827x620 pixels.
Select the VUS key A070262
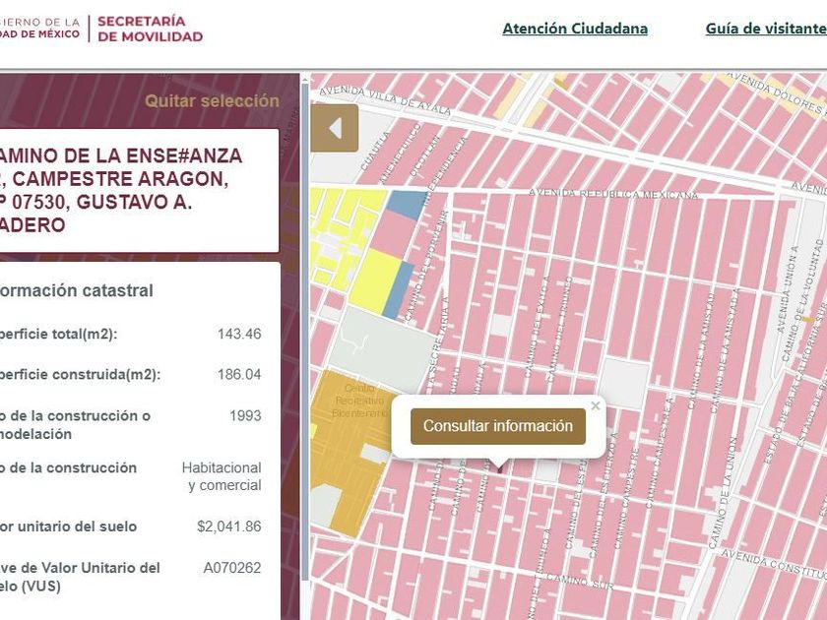point(232,568)
